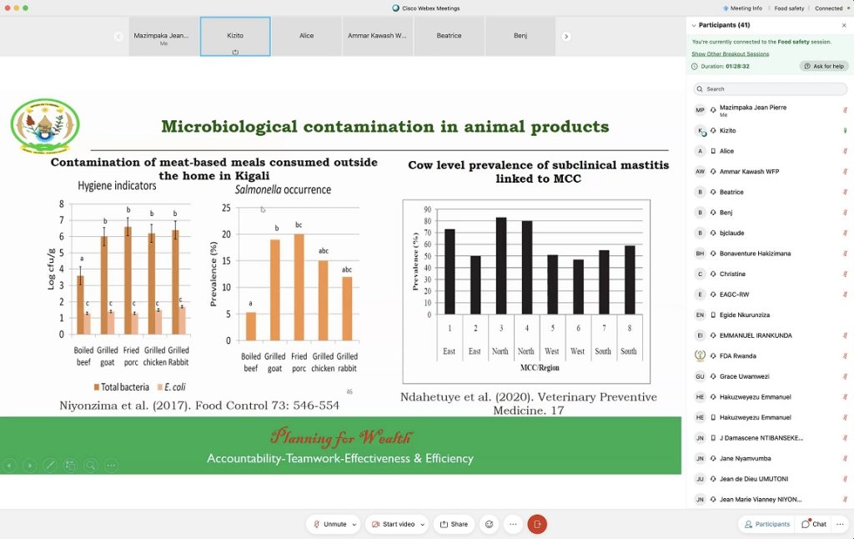The image size is (854, 539).
Task: Close the Participants panel
Action: click(844, 25)
